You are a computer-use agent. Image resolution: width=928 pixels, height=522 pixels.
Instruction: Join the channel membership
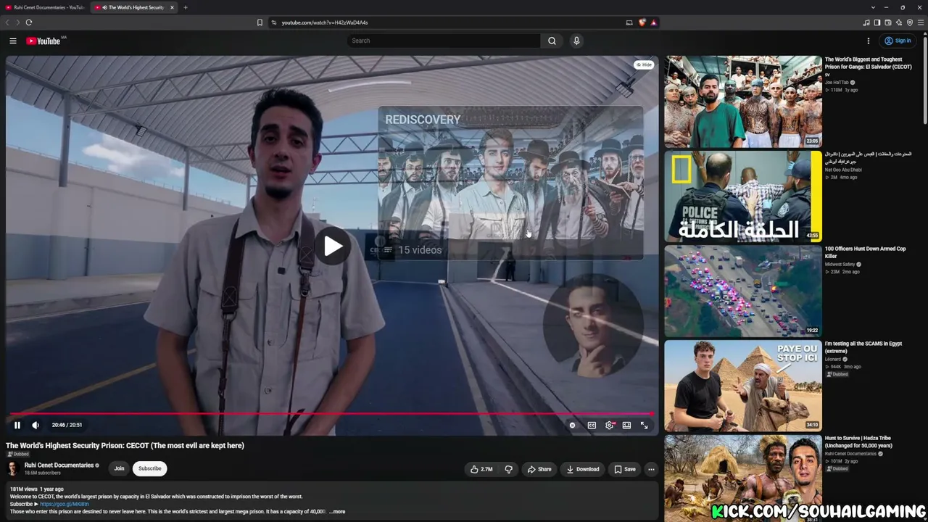click(119, 468)
